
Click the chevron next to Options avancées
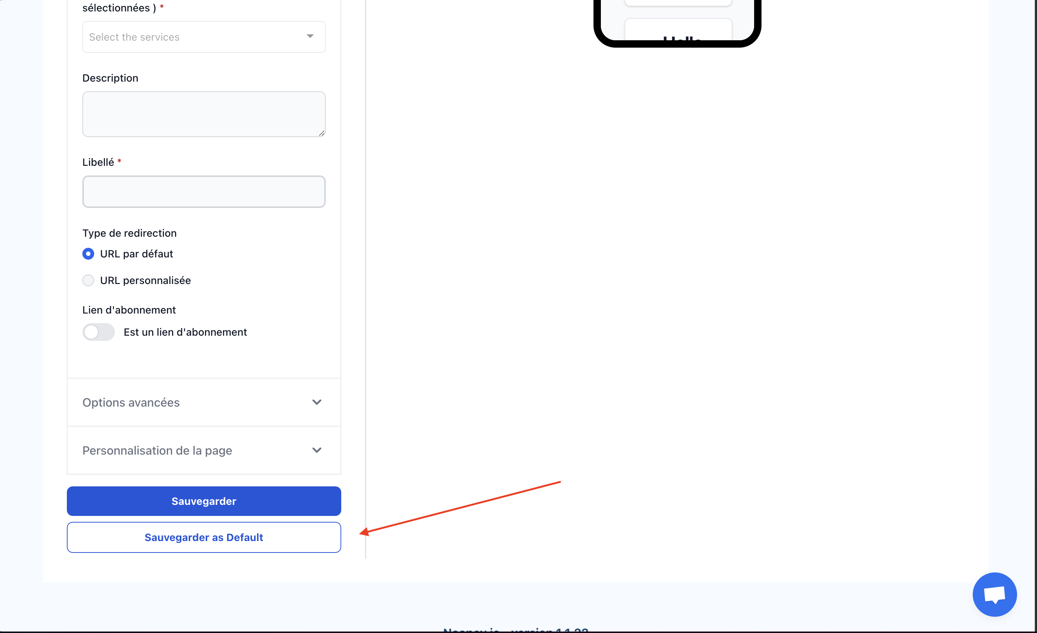[x=316, y=402]
